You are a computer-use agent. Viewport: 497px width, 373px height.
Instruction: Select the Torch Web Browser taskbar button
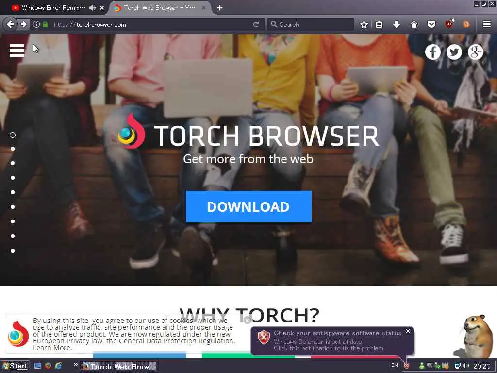pyautogui.click(x=118, y=366)
